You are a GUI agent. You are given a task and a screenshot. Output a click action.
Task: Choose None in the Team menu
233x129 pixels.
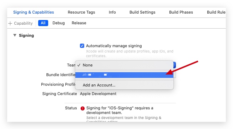tap(124, 65)
